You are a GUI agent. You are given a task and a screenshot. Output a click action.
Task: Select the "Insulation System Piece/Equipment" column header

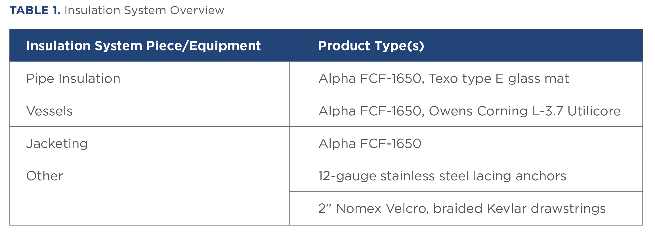coord(143,46)
